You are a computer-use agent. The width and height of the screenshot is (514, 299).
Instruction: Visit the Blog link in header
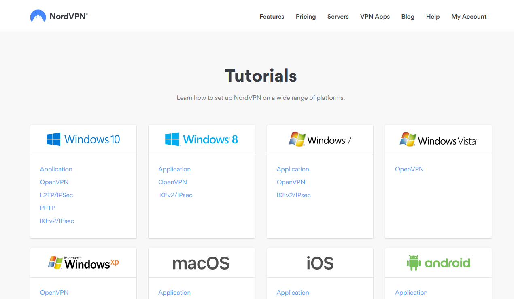408,17
